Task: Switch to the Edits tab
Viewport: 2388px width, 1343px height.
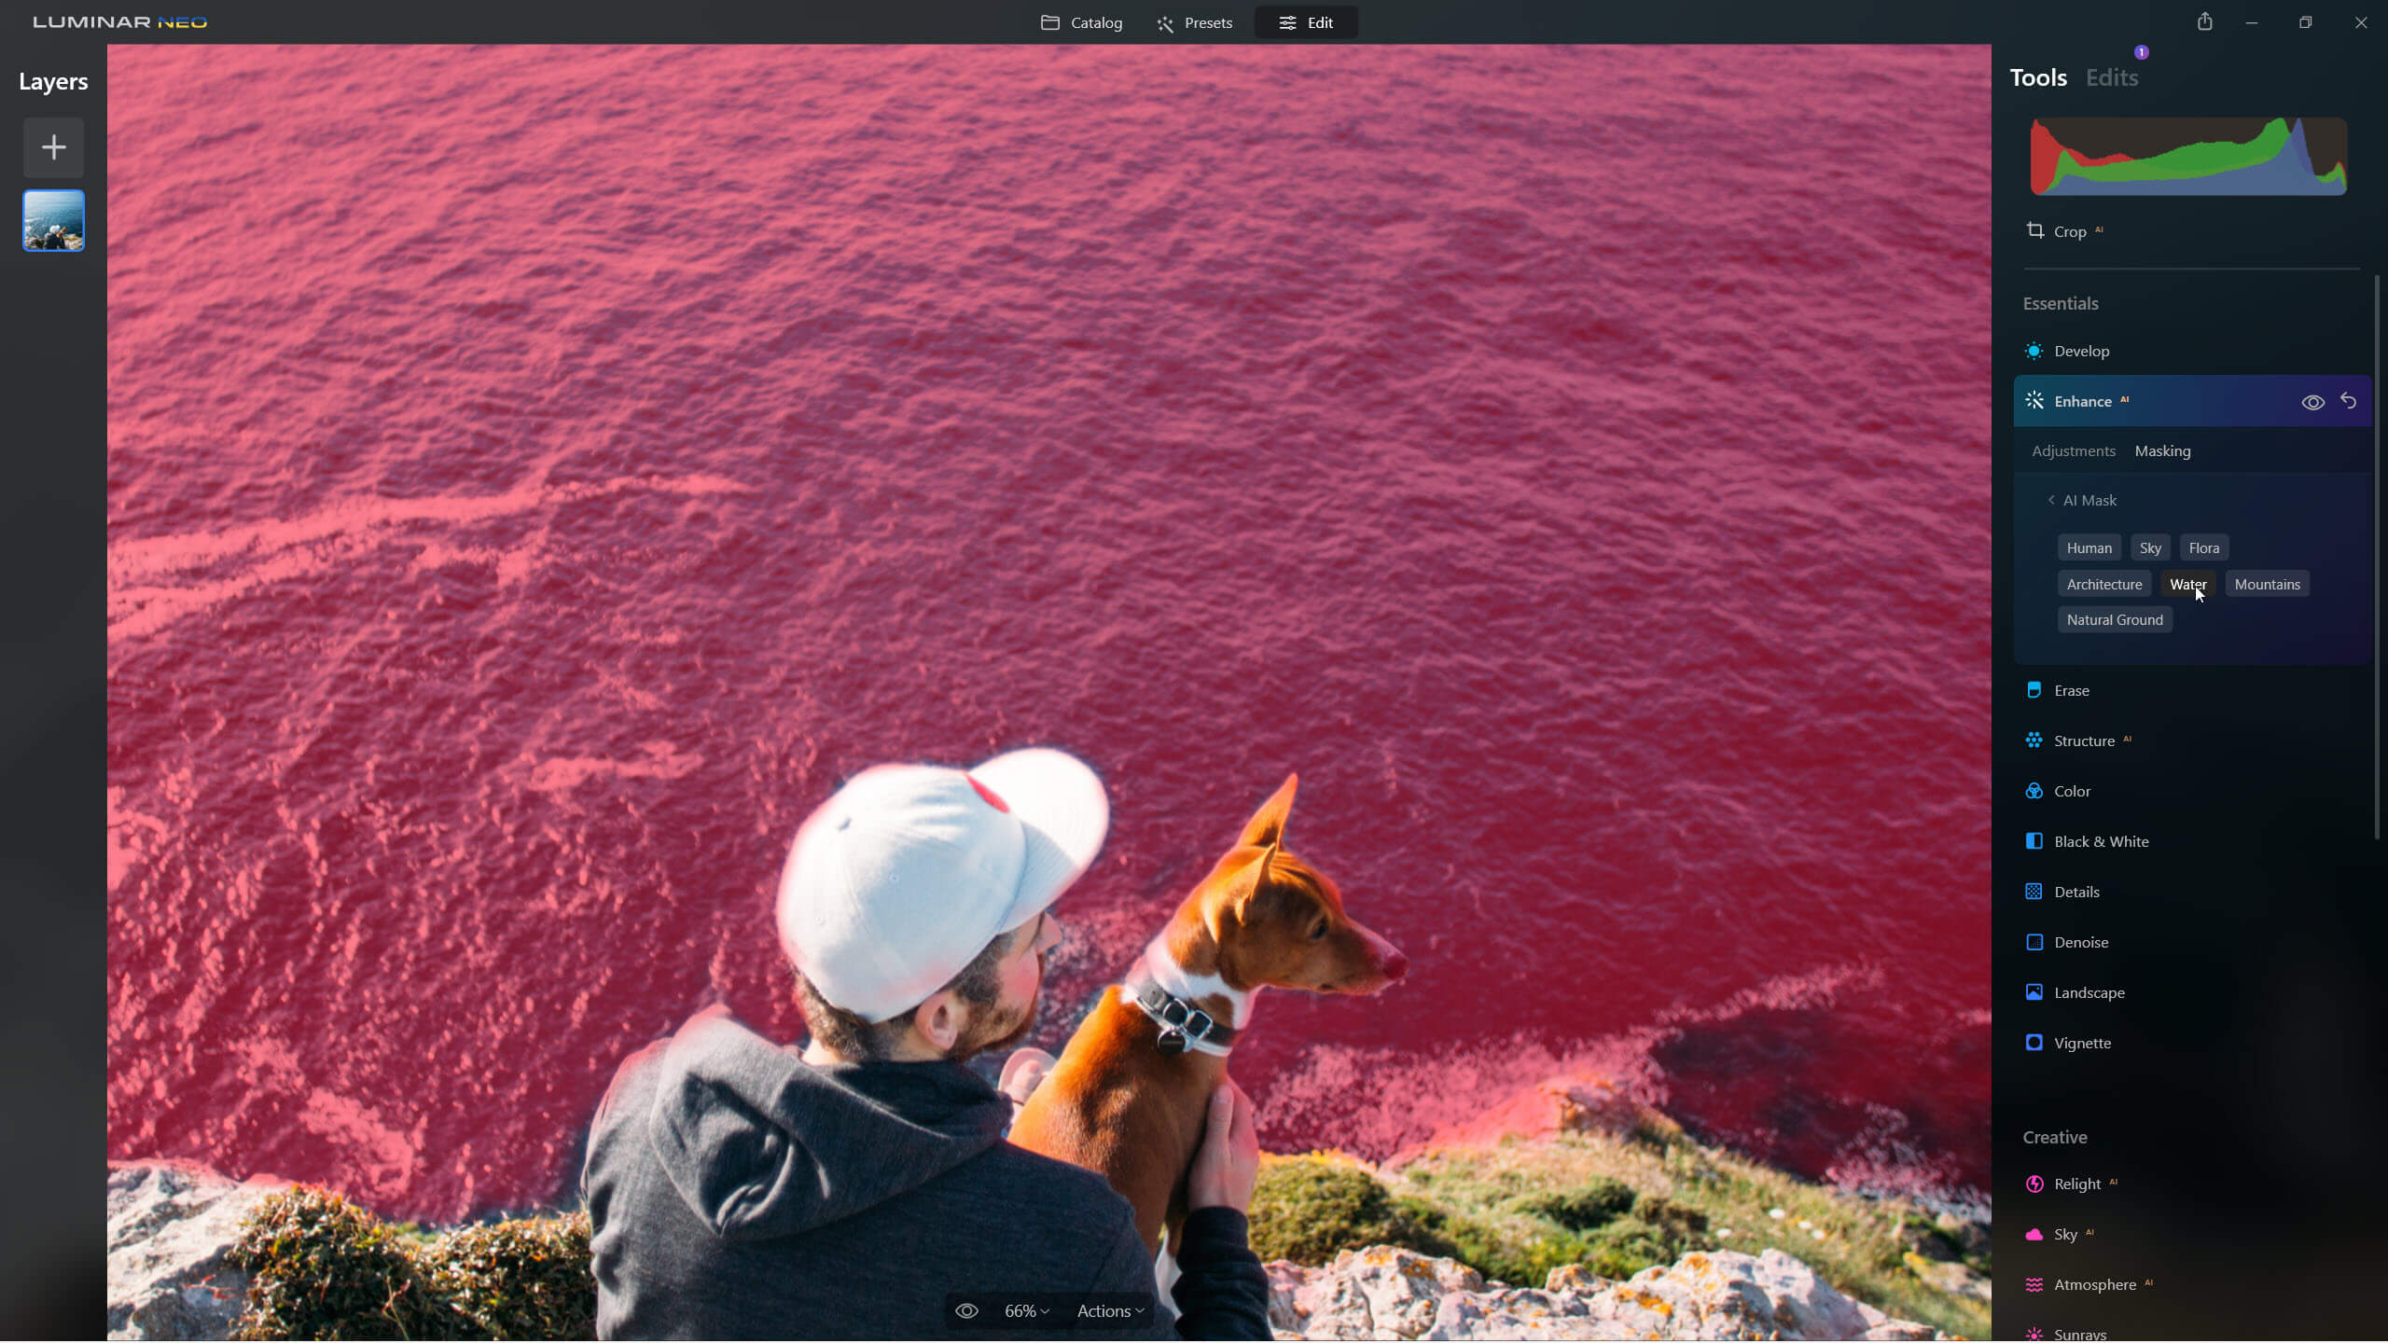Action: 2112,77
